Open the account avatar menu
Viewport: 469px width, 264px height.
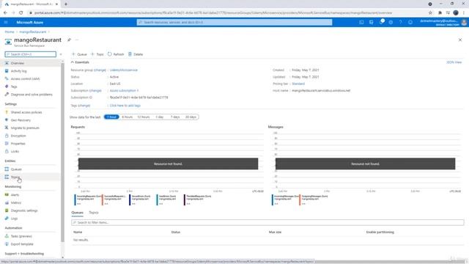click(x=464, y=22)
